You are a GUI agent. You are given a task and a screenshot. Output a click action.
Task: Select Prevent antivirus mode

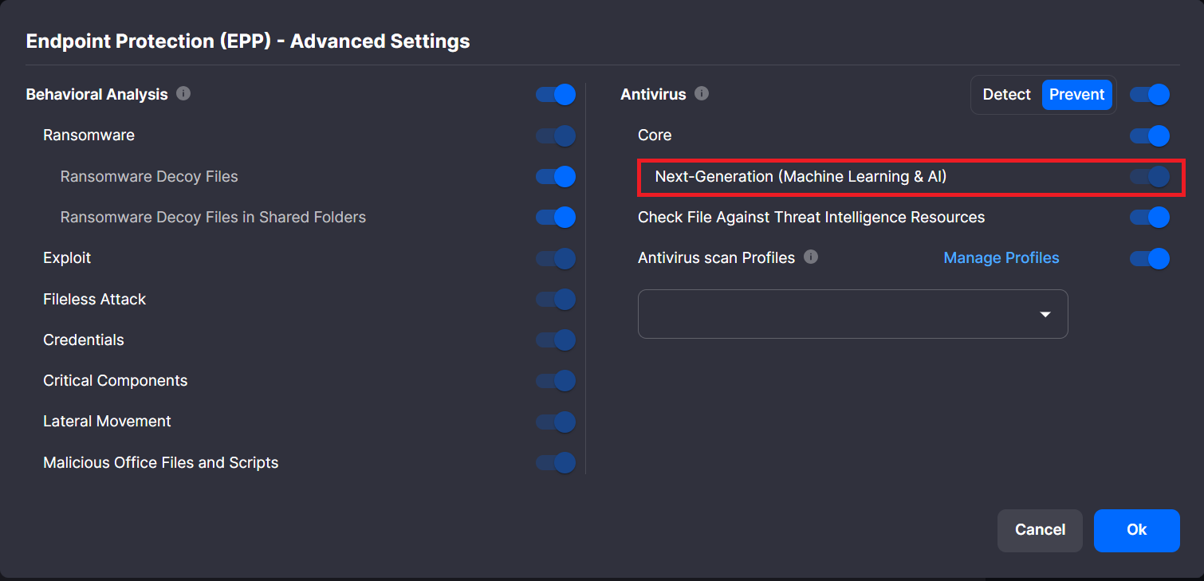click(x=1076, y=94)
